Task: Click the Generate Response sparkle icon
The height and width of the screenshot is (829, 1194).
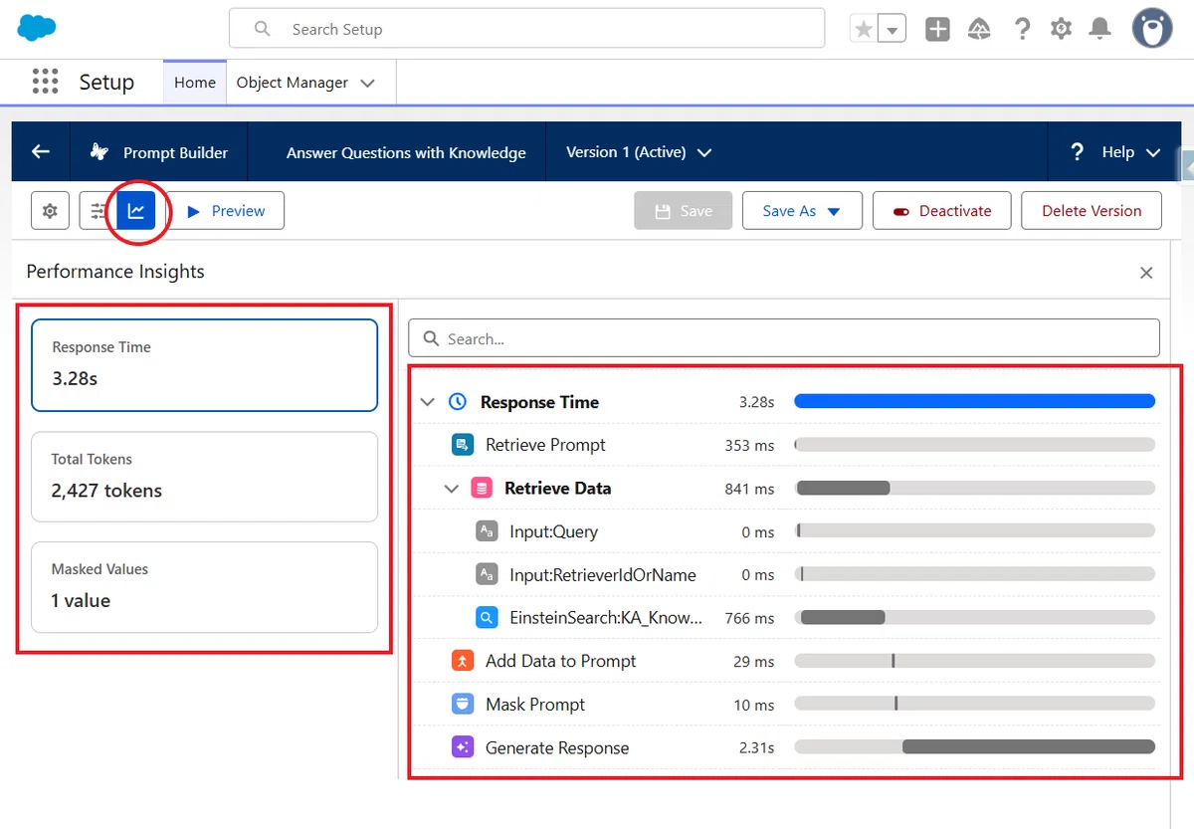Action: 462,747
